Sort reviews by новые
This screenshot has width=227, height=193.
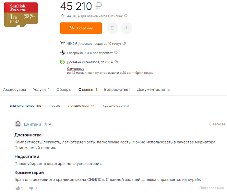(55, 106)
